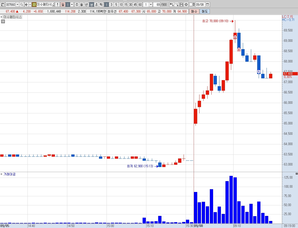Screen dimensions: 298x228
Task: Click the 매도 sell button
Action: pyautogui.click(x=205, y=11)
